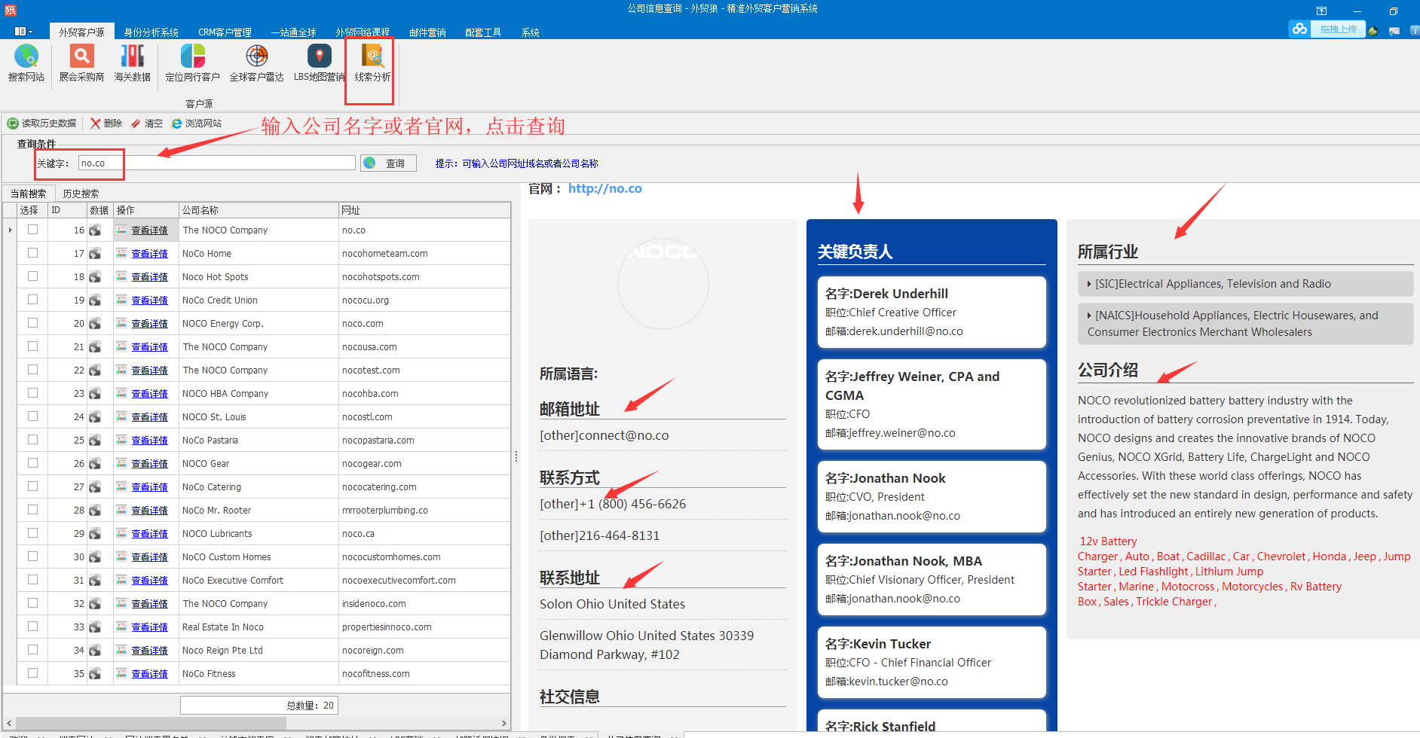Select the 当前搜索 current search tab
This screenshot has height=738, width=1420.
coord(29,194)
